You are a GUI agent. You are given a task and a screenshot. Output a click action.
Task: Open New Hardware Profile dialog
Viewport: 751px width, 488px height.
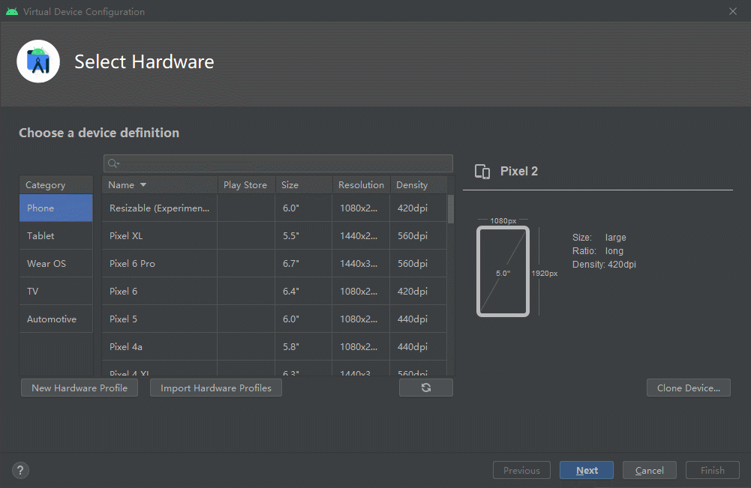pyautogui.click(x=80, y=388)
